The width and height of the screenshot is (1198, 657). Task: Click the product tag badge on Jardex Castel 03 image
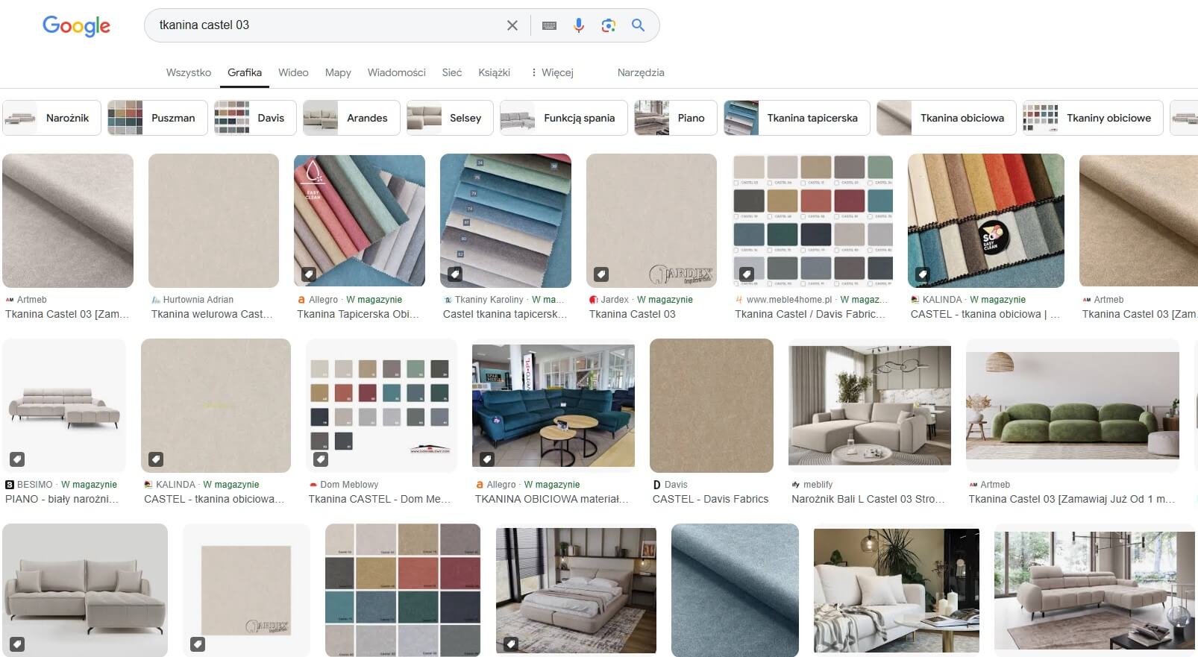click(x=601, y=274)
